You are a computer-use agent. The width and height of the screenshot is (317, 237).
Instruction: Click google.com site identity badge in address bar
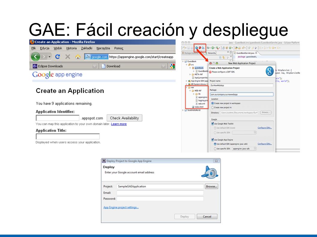pyautogui.click(x=96, y=57)
